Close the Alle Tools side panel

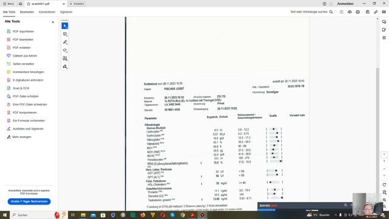coord(53,22)
